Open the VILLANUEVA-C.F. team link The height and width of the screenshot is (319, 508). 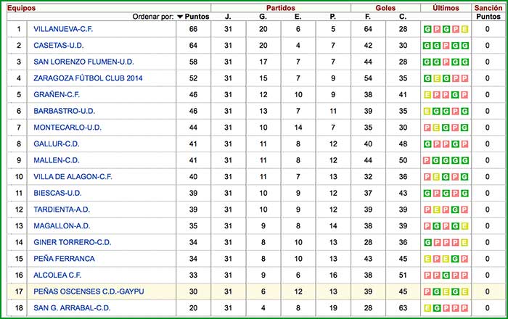[x=63, y=29]
